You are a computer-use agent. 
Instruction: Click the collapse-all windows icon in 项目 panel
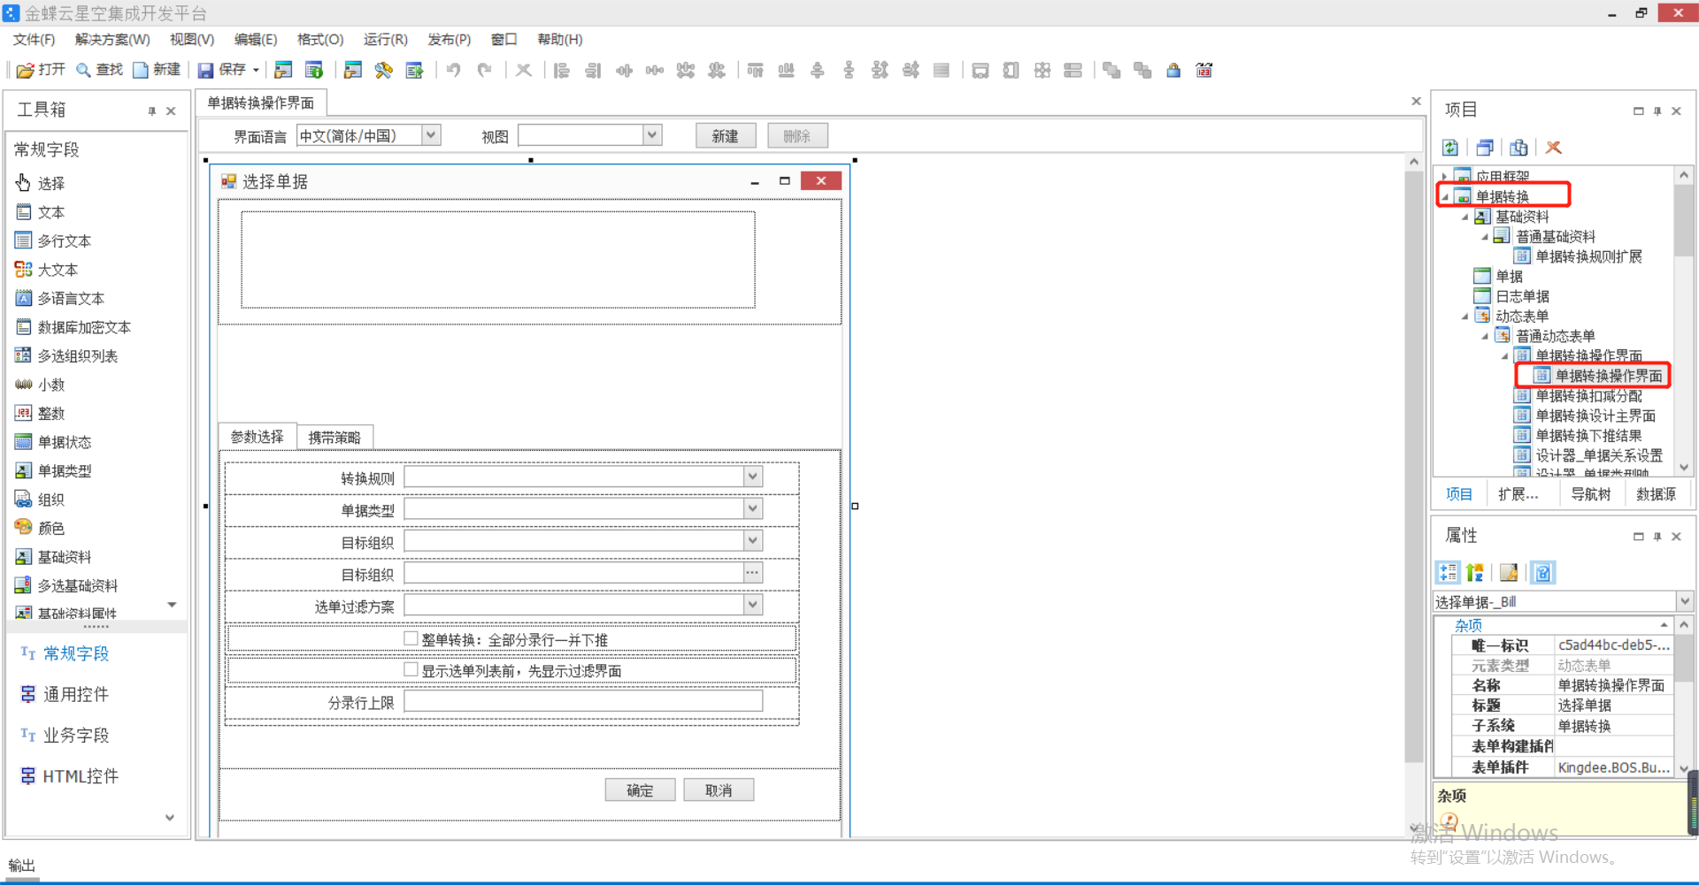(x=1485, y=148)
